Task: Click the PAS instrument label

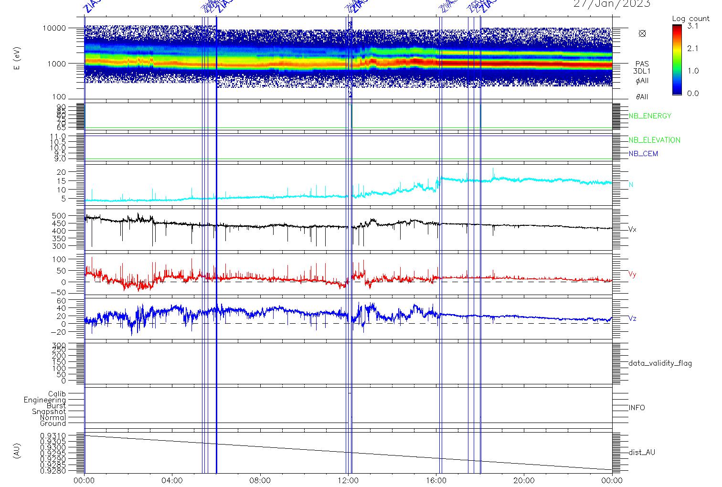Action: [x=642, y=64]
